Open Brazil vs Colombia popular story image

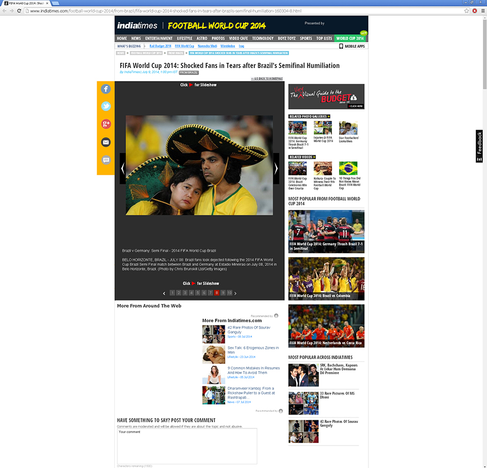[x=326, y=279]
